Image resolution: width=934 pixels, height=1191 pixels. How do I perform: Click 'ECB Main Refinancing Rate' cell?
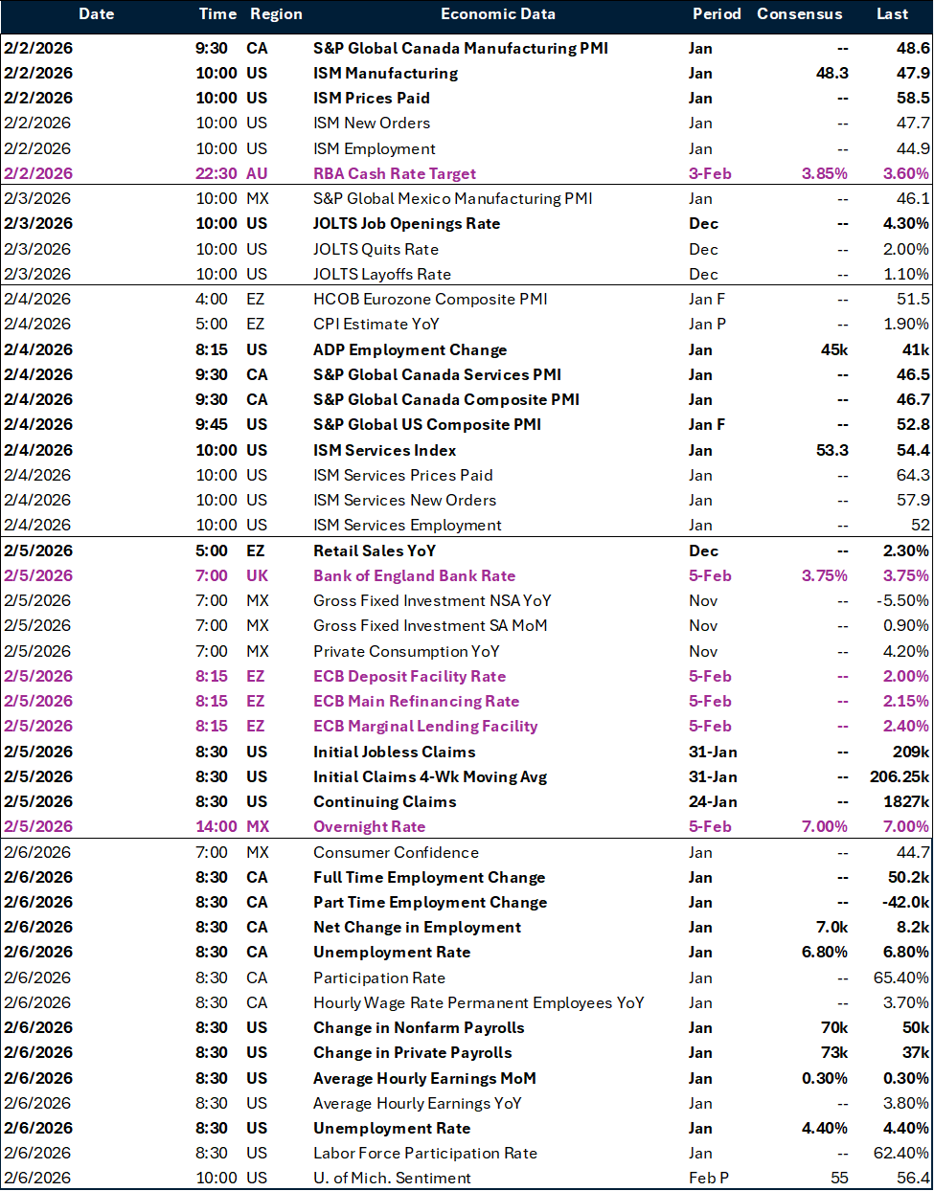point(416,701)
